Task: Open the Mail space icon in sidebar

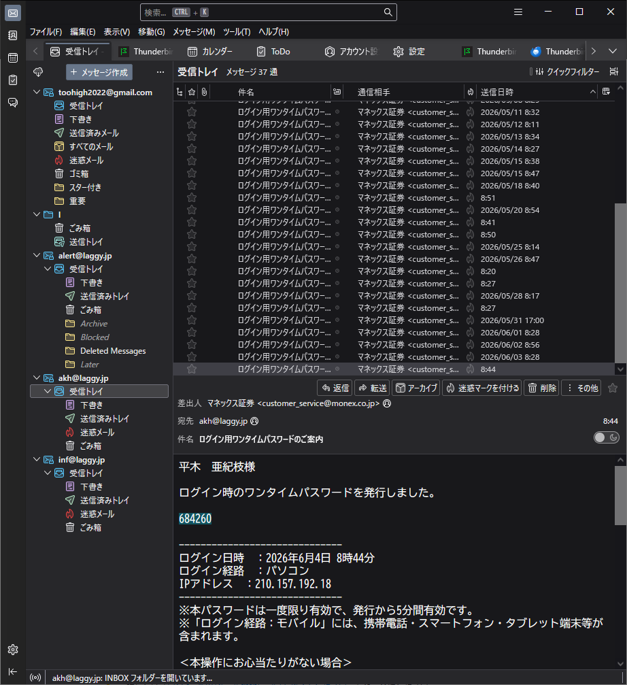Action: [x=13, y=13]
